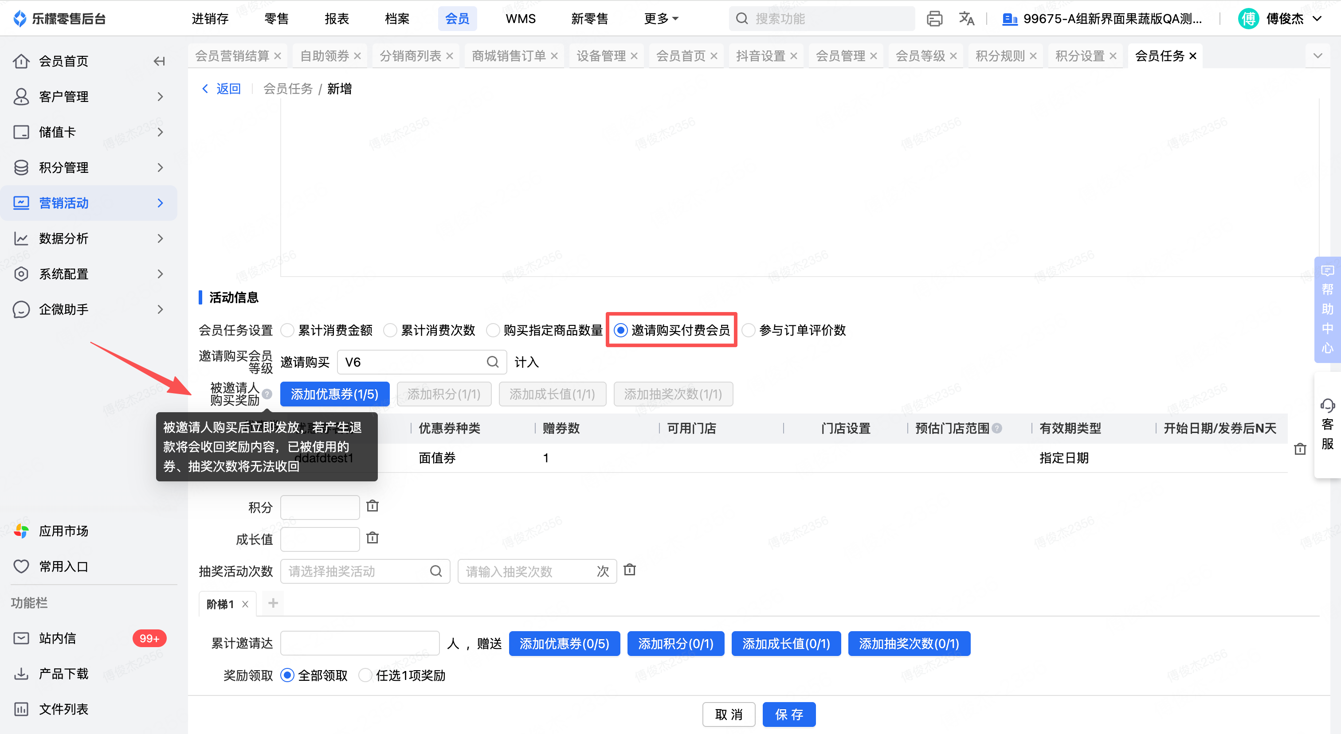
Task: Click the help question mark beside 被邀请人购买奖励
Action: point(267,394)
